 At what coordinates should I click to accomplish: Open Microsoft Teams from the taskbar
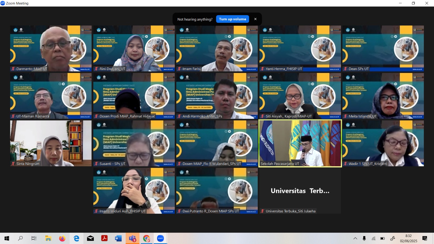tap(132, 239)
